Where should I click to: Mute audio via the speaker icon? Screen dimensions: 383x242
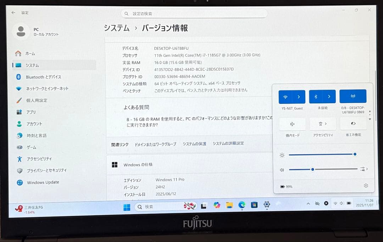[282, 170]
